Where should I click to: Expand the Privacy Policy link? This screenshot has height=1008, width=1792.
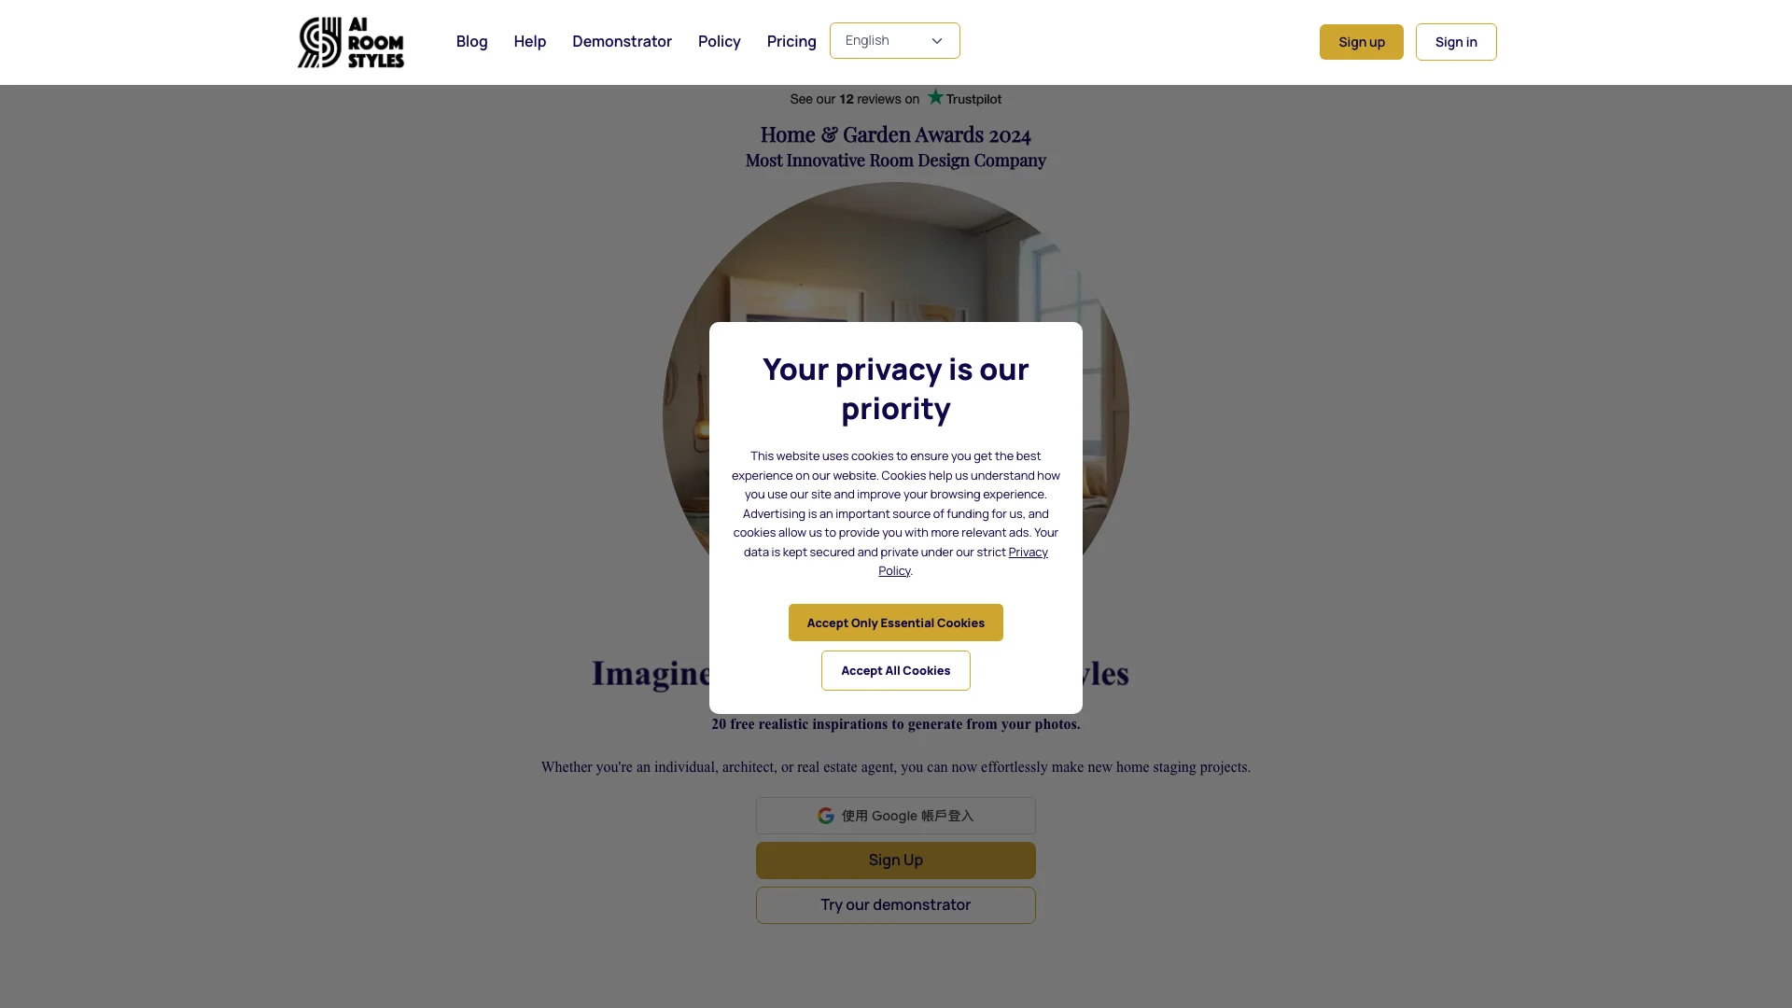(962, 560)
